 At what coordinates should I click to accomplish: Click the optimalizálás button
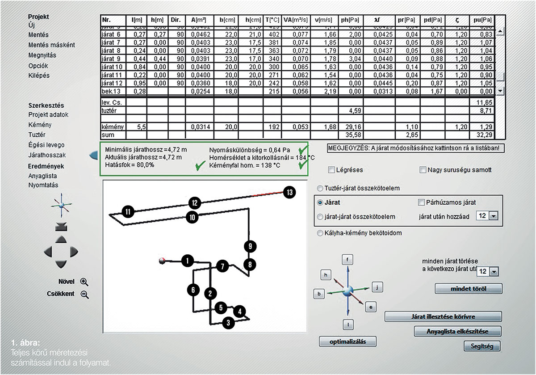(348, 341)
